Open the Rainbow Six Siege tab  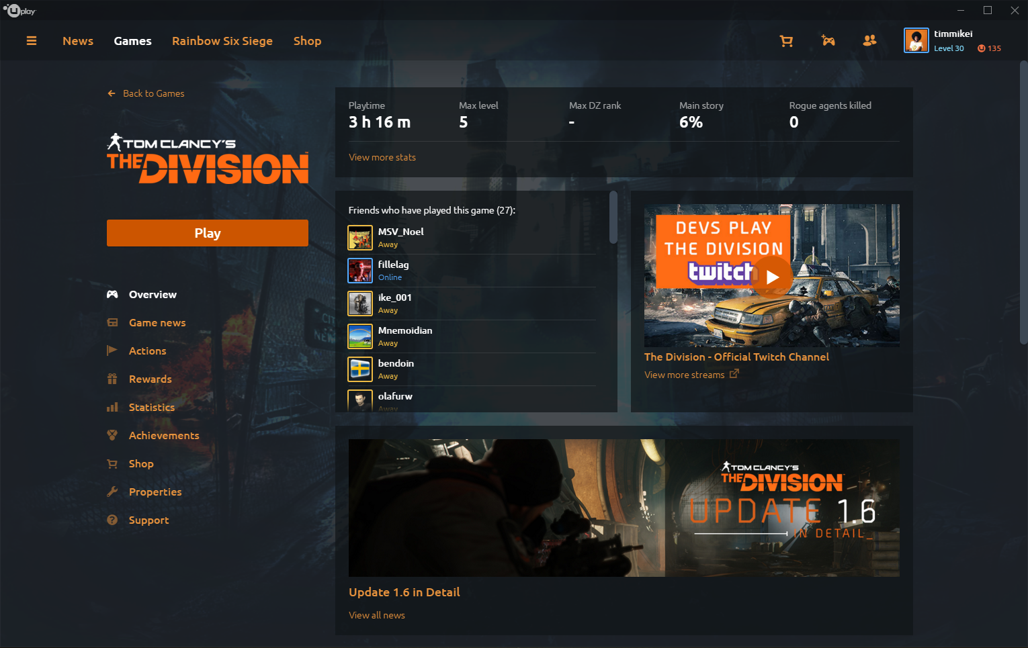point(222,40)
